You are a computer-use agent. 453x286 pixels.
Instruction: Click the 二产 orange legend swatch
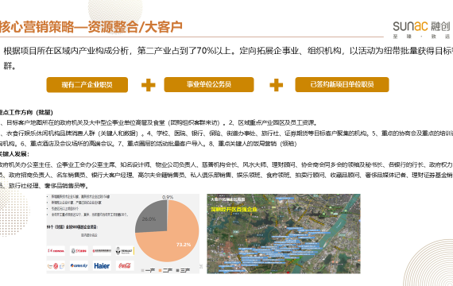coord(160,271)
